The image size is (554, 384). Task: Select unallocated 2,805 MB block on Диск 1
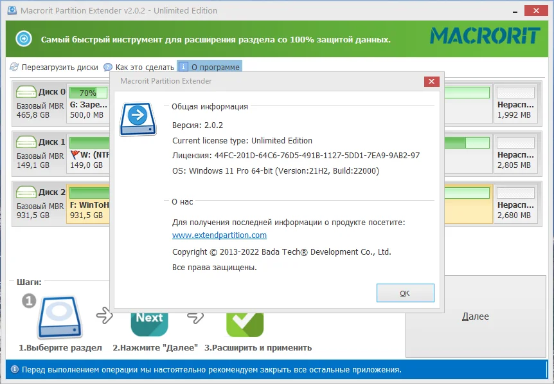(x=515, y=154)
